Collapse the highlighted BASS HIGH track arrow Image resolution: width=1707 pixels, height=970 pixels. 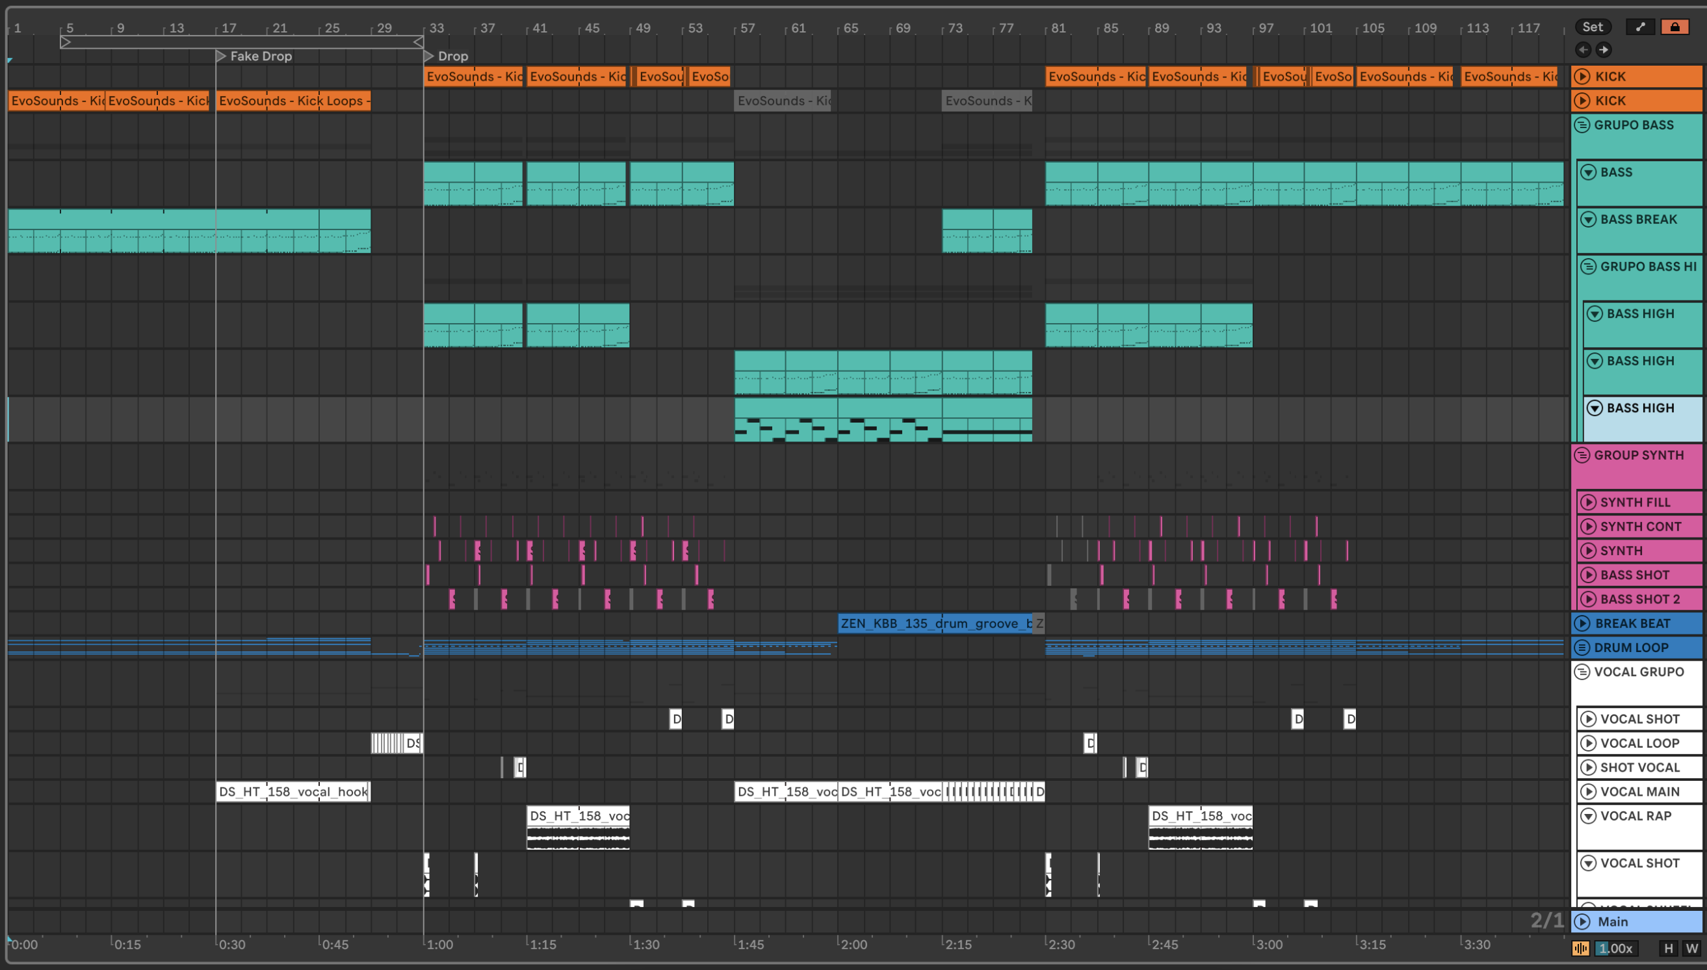(x=1595, y=408)
